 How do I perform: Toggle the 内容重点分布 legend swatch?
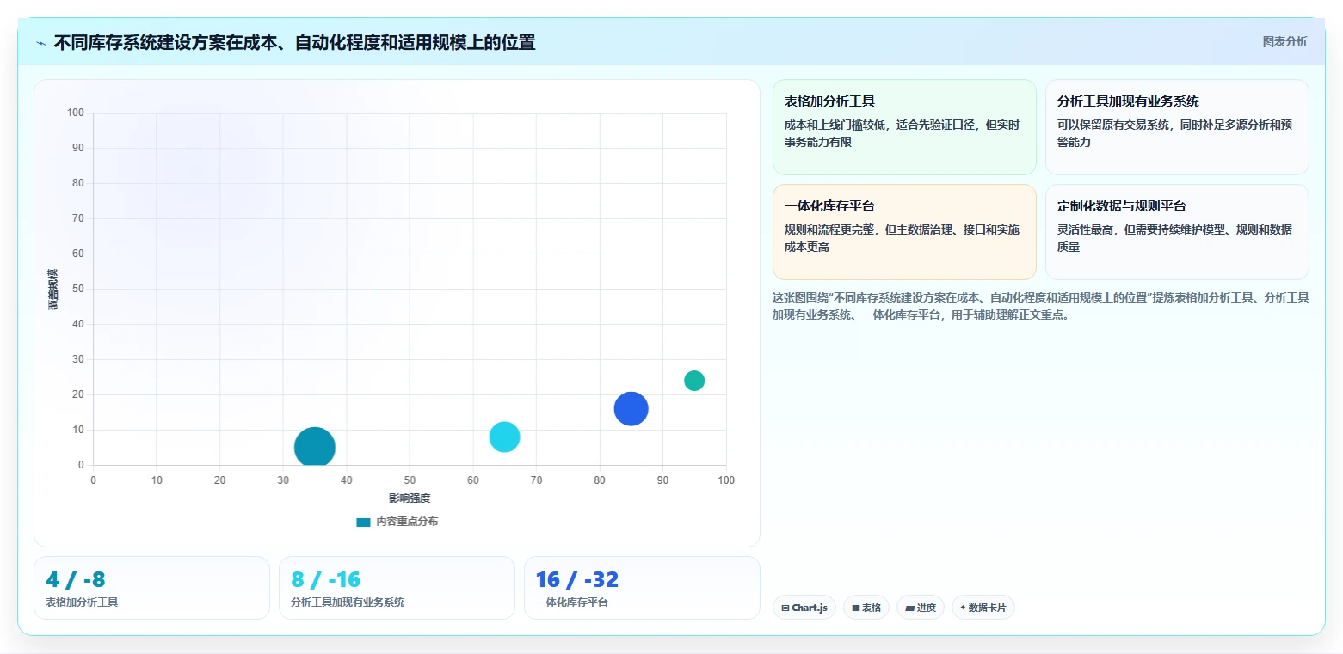point(363,522)
